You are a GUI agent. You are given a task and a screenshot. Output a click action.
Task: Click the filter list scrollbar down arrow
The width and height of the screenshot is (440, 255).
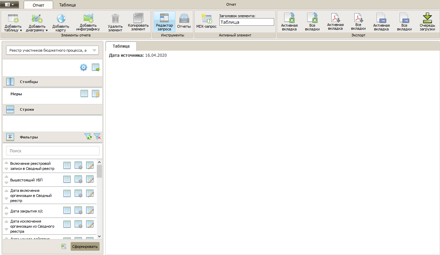[x=100, y=236]
